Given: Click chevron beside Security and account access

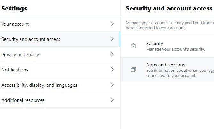Looking at the screenshot, I should [x=112, y=39].
